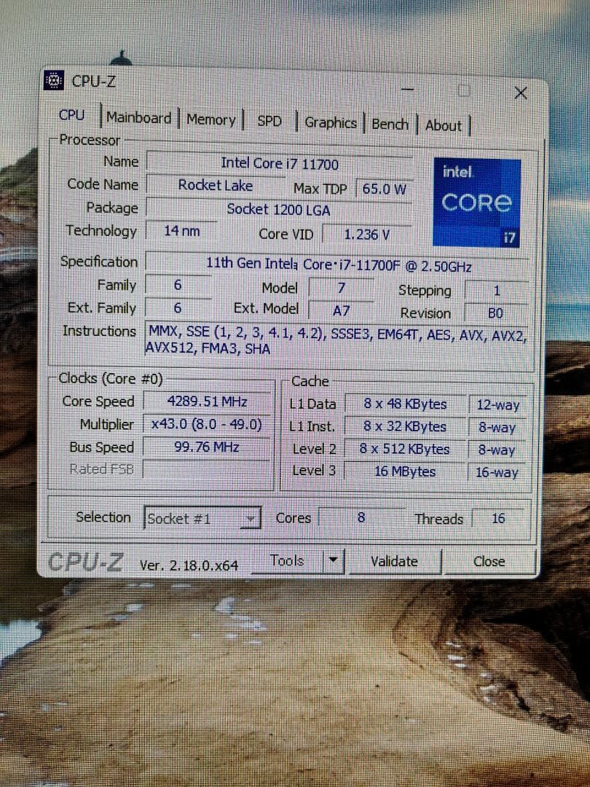Click the L1 Data value 8 x 48 KBytes
This screenshot has height=787, width=590.
tap(406, 404)
